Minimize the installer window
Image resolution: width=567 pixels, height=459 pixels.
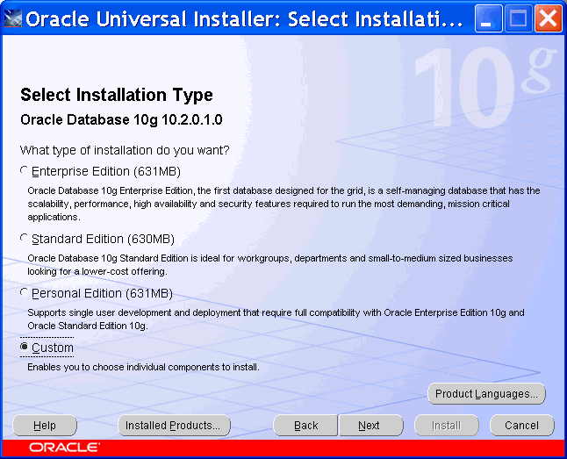[489, 18]
